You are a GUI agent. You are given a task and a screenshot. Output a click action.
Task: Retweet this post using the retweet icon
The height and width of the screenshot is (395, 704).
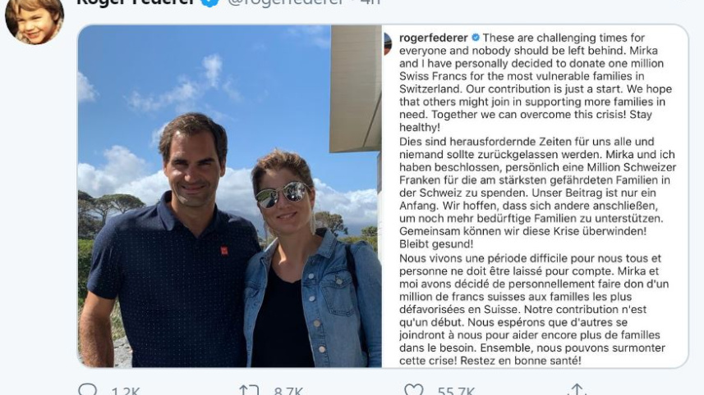pyautogui.click(x=250, y=390)
